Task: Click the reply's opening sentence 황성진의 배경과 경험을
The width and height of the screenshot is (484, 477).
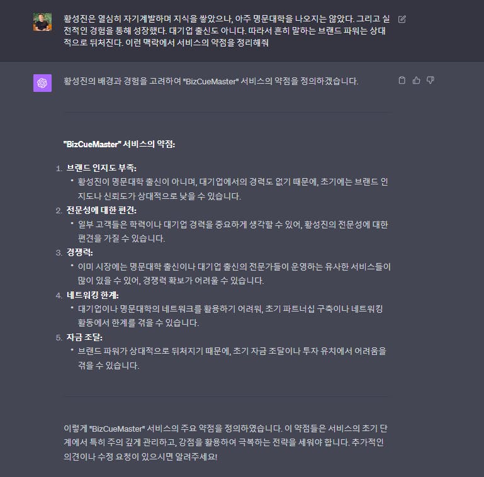Action: (210, 81)
